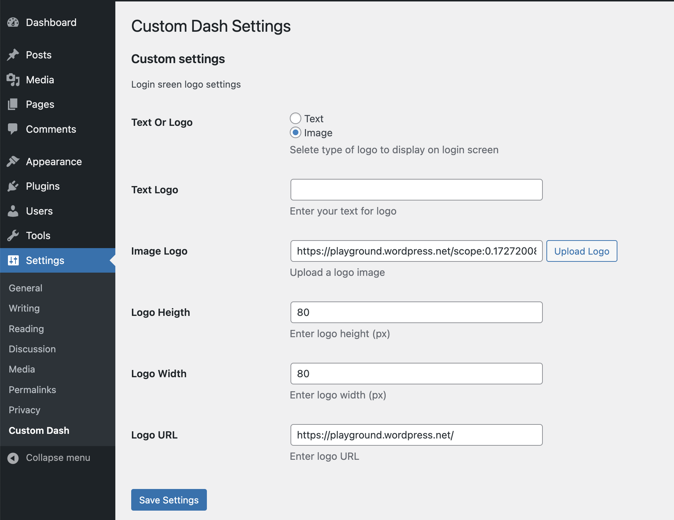Click the Appearance paintbrush icon
Viewport: 674px width, 520px height.
[x=13, y=162]
